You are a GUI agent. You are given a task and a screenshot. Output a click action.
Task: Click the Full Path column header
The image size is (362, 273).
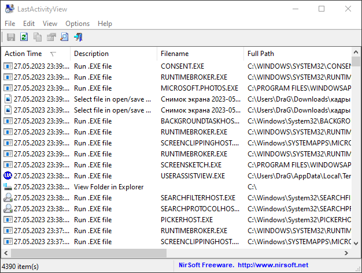261,54
